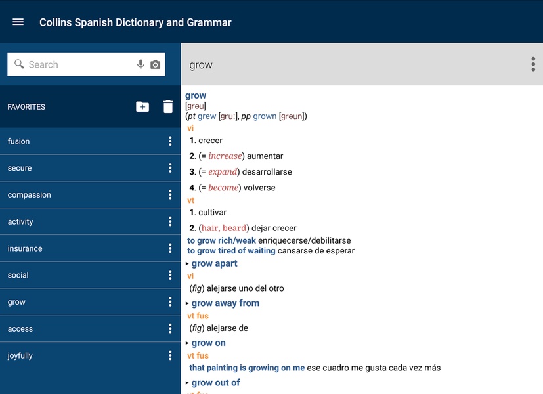
Task: Click the blue 'grow' headword in the entry
Action: click(x=196, y=96)
